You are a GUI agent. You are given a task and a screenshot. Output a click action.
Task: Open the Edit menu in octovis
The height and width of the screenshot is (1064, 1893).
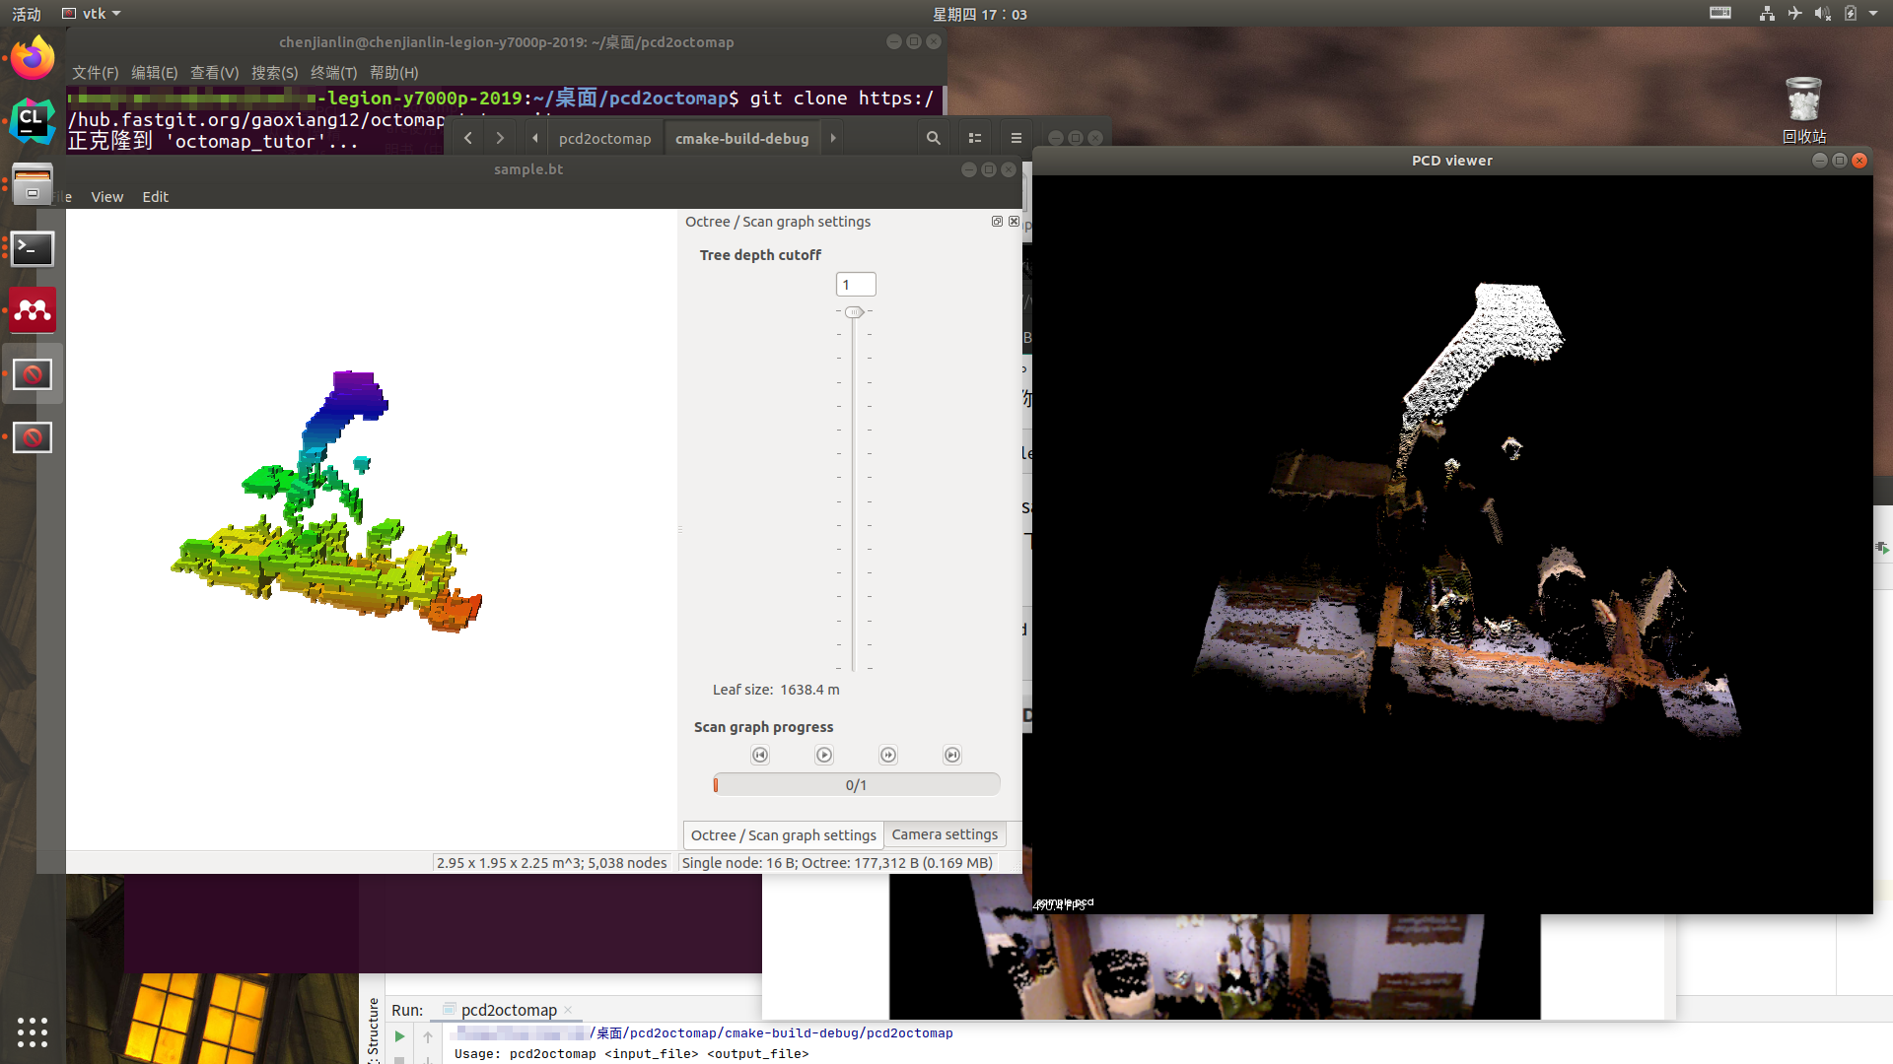(x=155, y=197)
